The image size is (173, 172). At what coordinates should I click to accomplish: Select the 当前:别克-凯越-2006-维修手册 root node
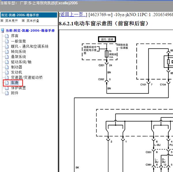(x=30, y=30)
